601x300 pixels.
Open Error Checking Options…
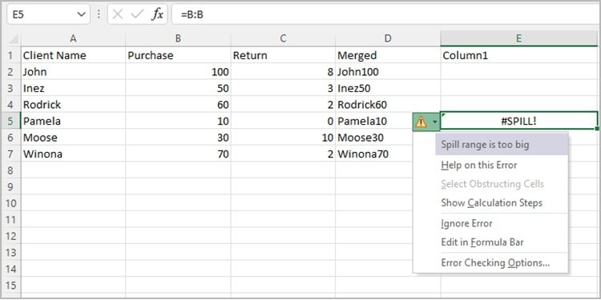point(495,263)
